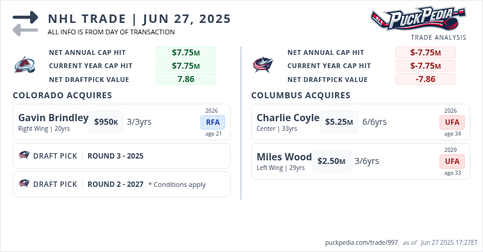Click Wood's $2.50M cap hit box
This screenshot has height=252, width=483.
coord(331,161)
